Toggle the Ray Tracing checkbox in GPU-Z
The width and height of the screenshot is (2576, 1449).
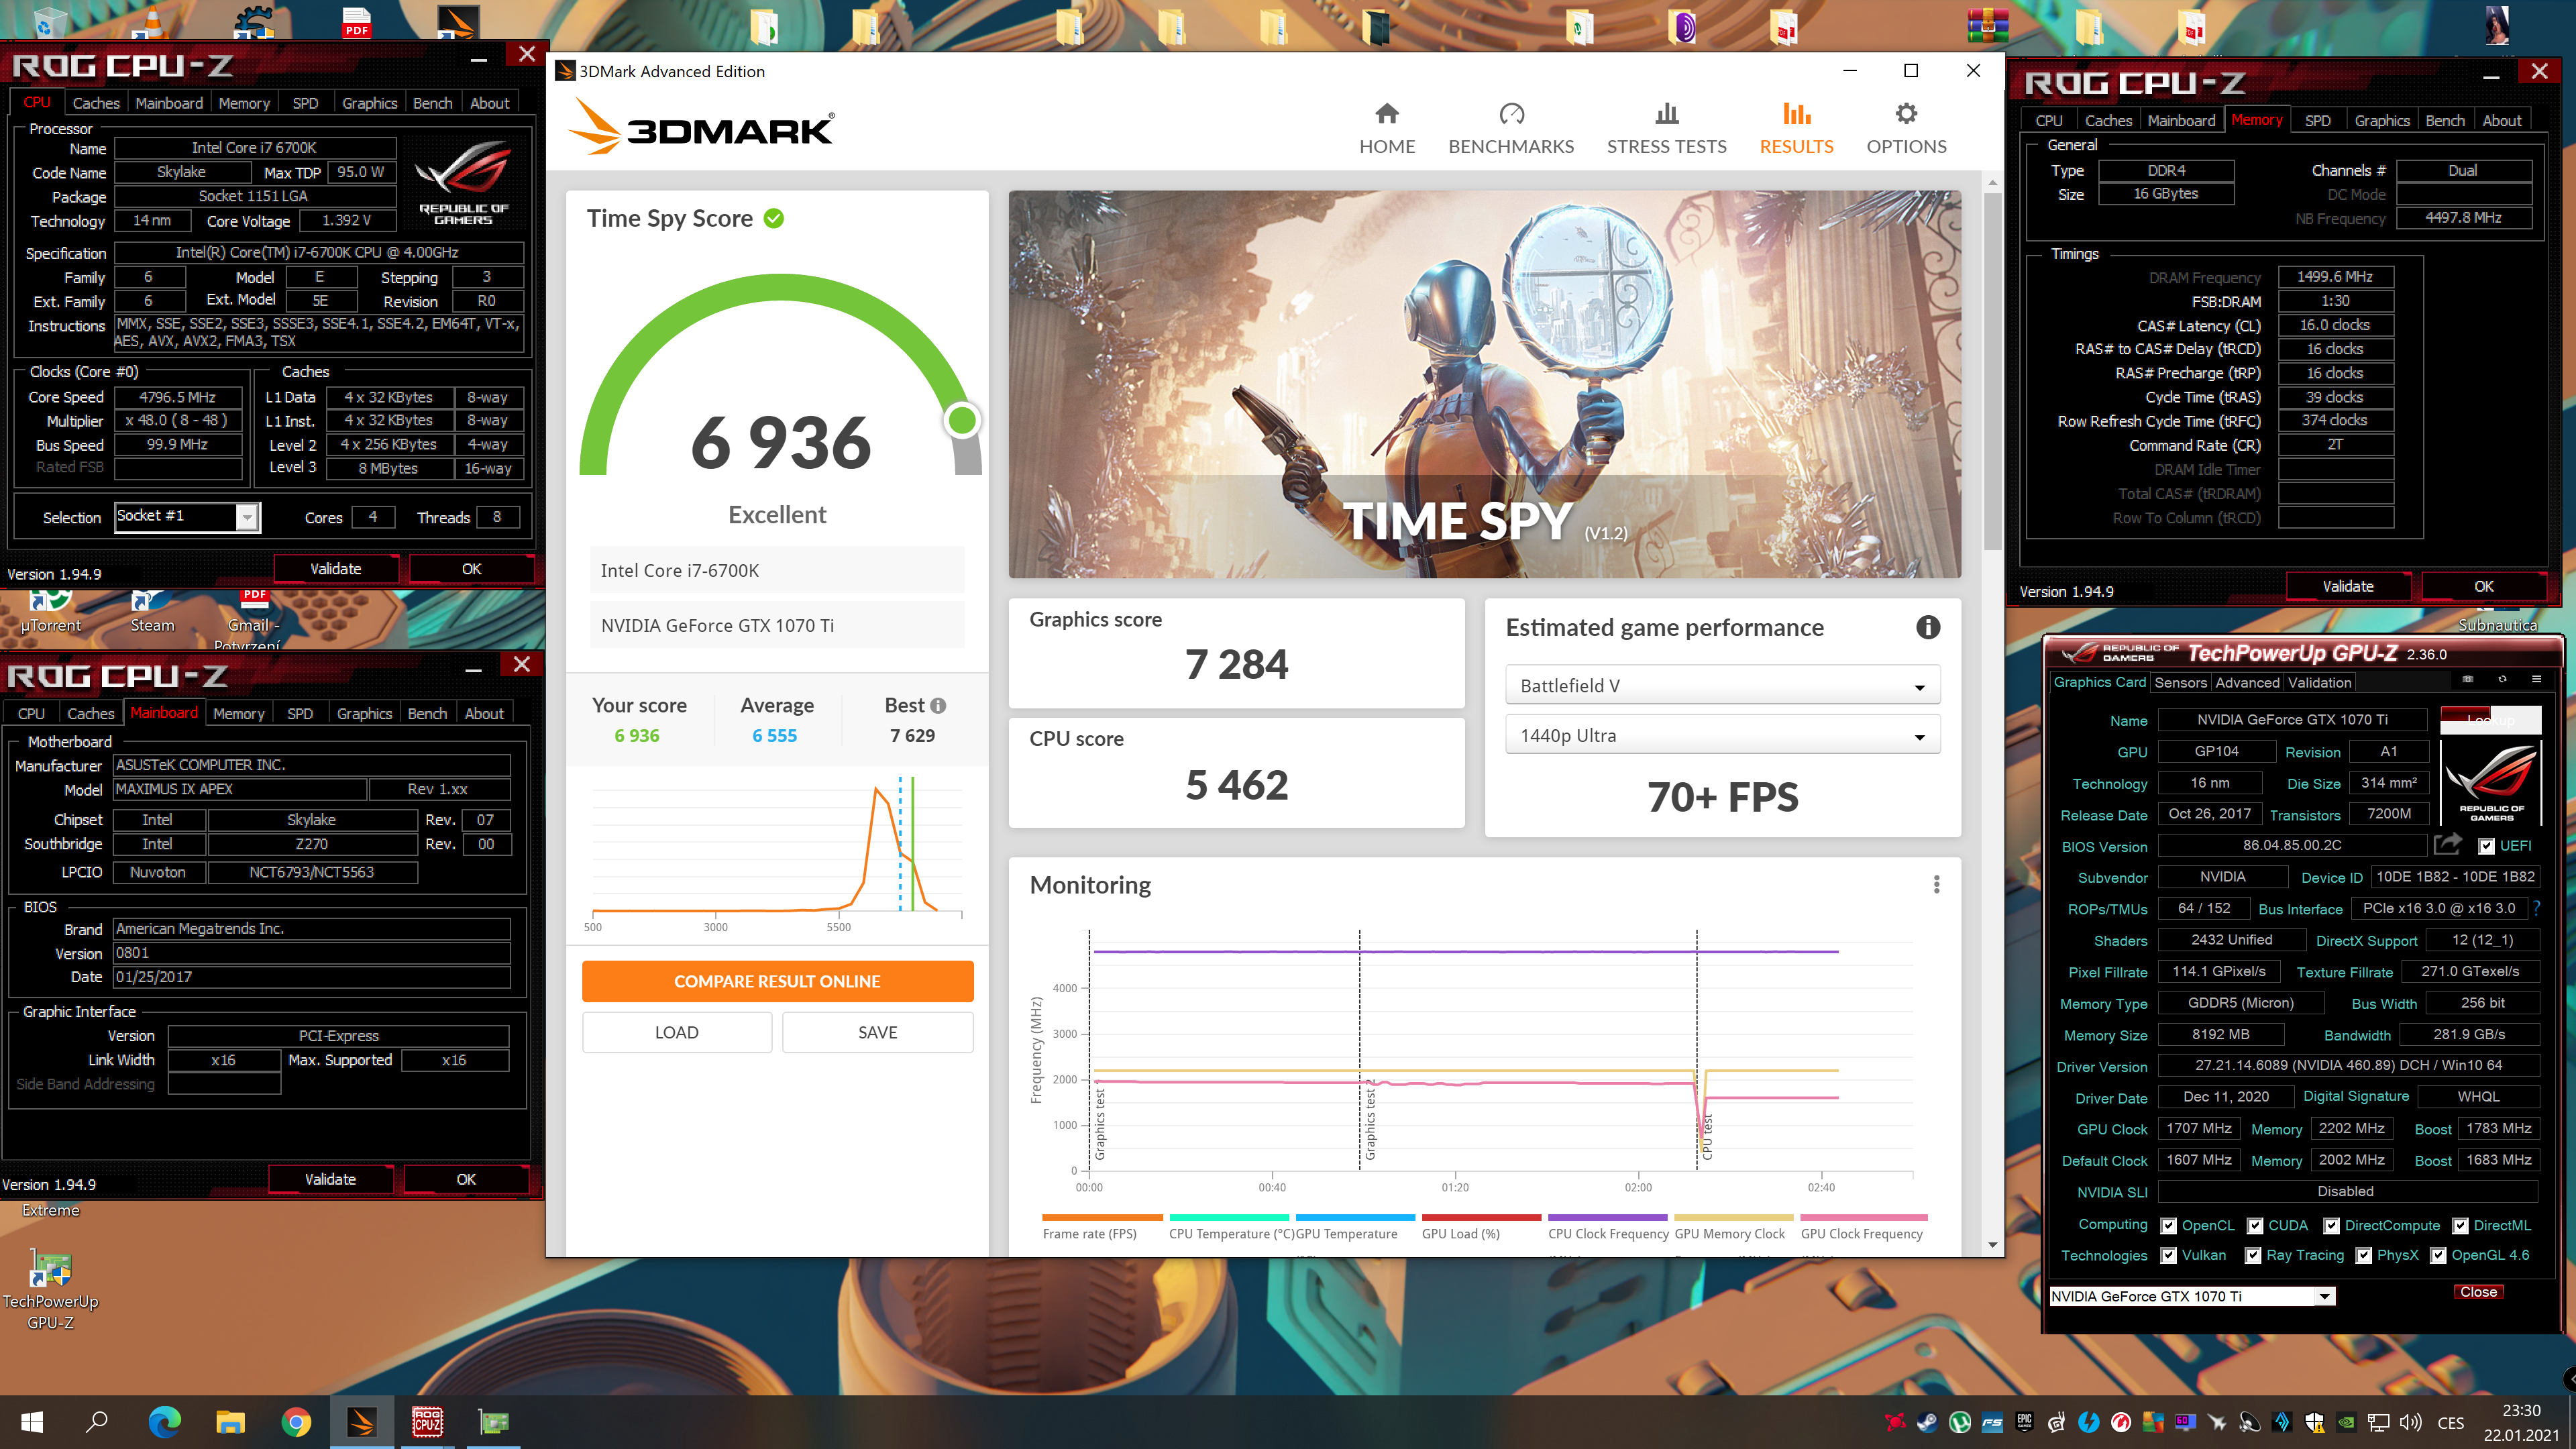2253,1255
